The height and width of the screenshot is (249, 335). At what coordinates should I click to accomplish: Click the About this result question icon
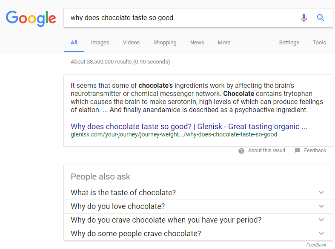click(x=241, y=151)
